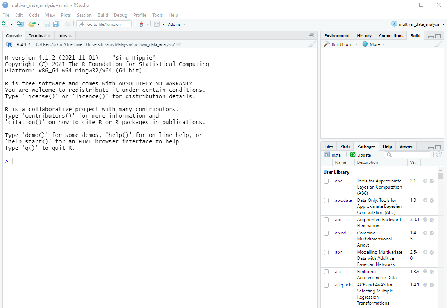The width and height of the screenshot is (447, 308).
Task: Open the abe package website globe icon
Action: pos(425,220)
